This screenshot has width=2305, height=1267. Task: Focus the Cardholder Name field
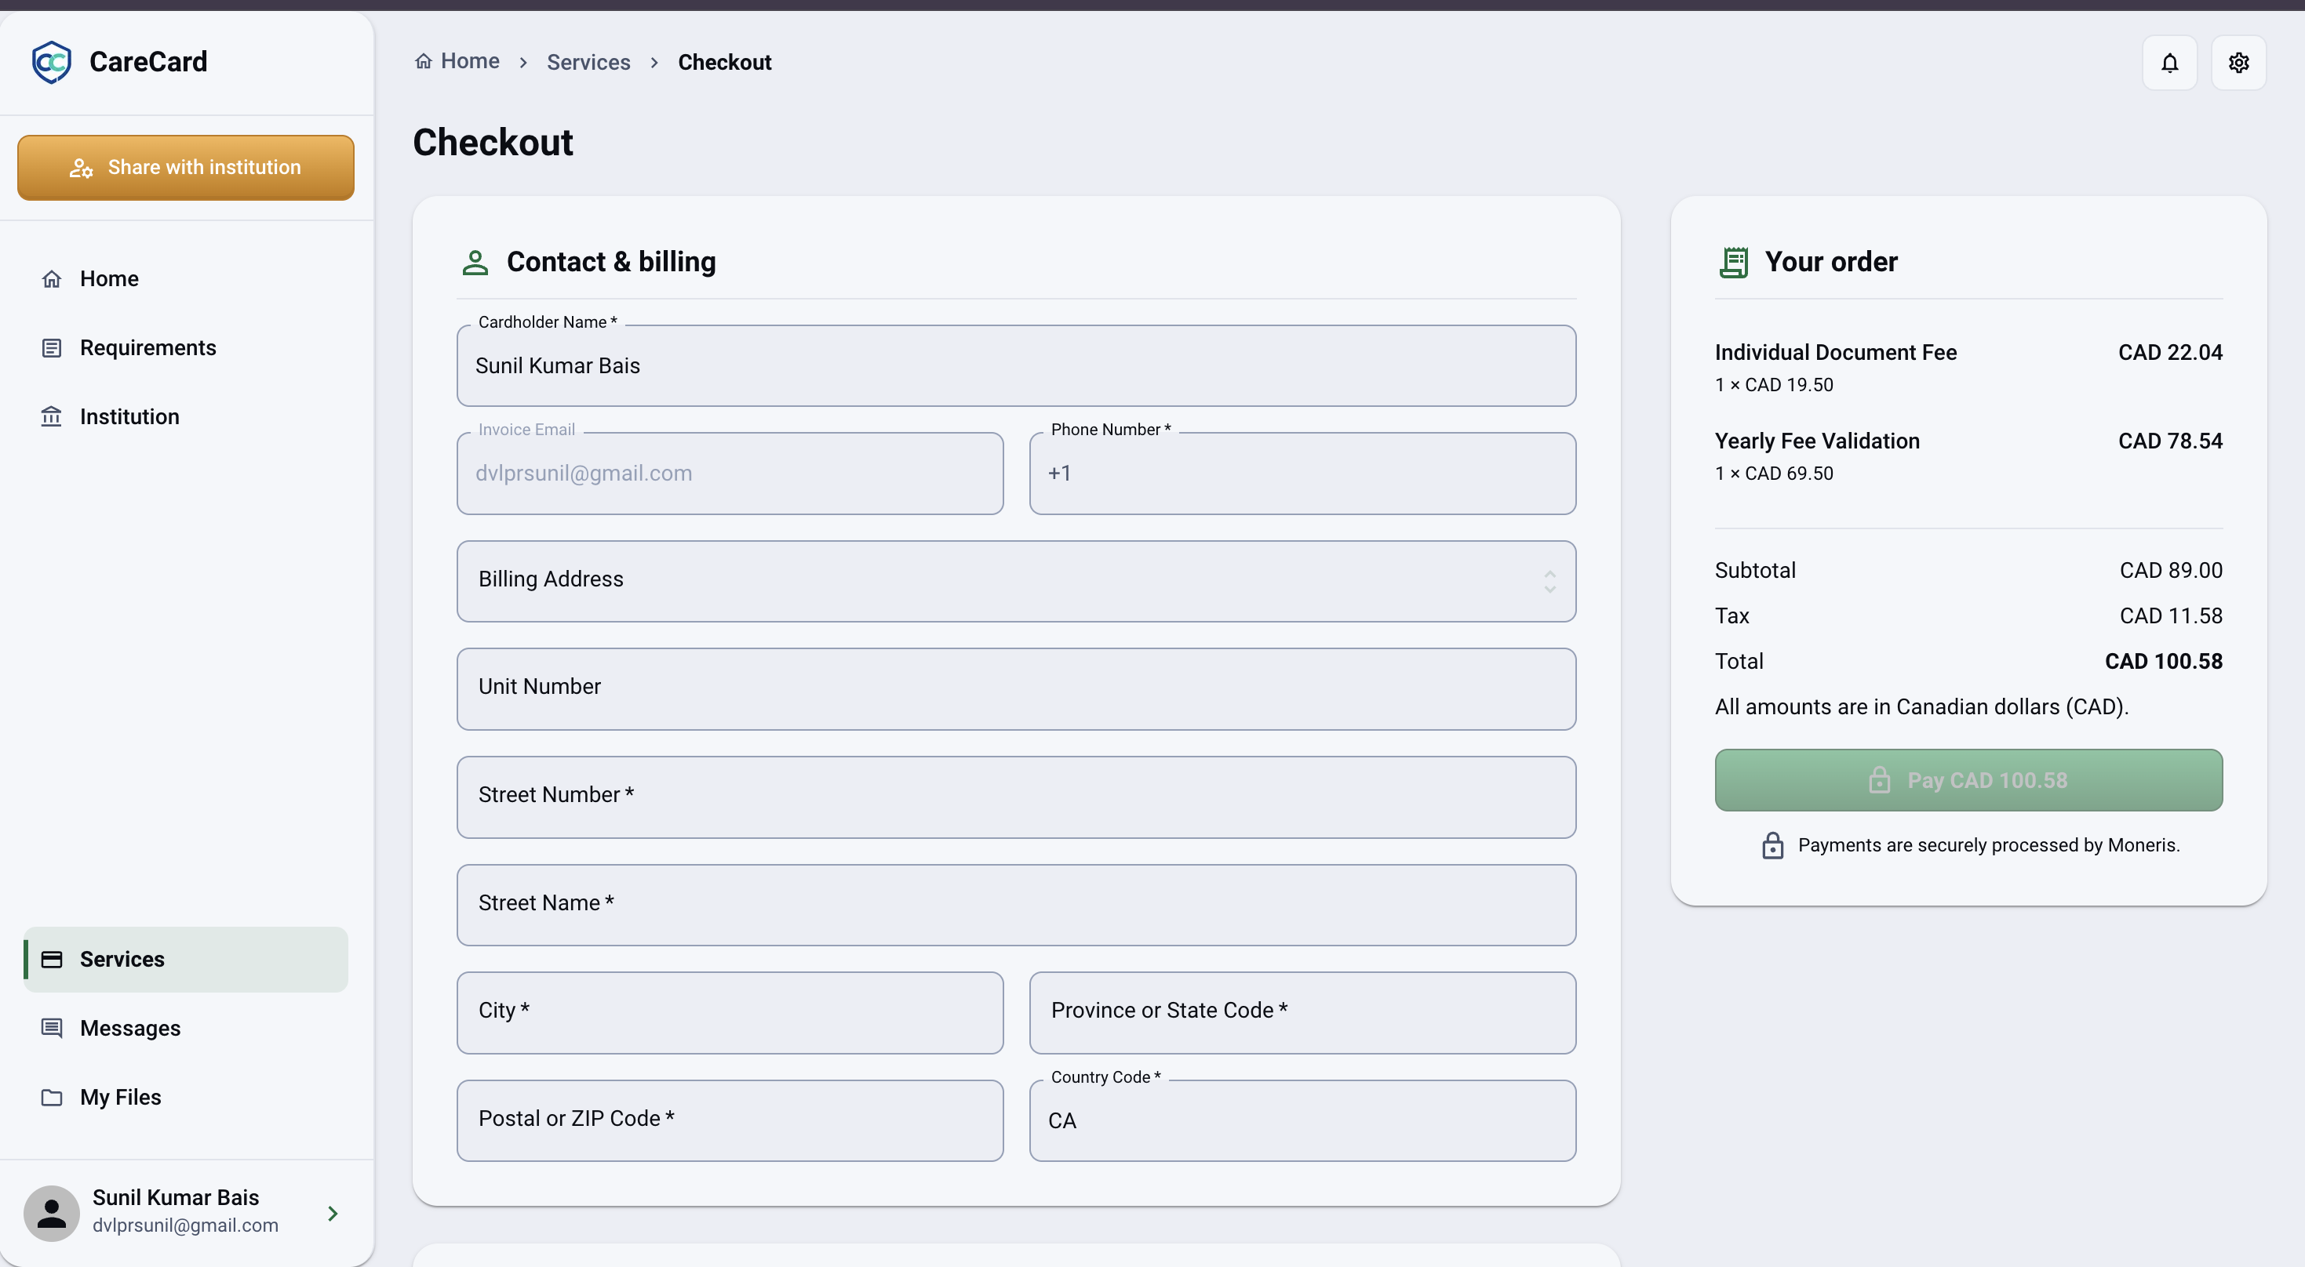[x=1015, y=365]
